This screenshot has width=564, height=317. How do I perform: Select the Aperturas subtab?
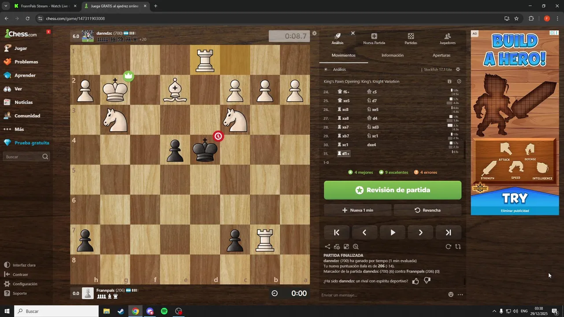[x=442, y=55]
